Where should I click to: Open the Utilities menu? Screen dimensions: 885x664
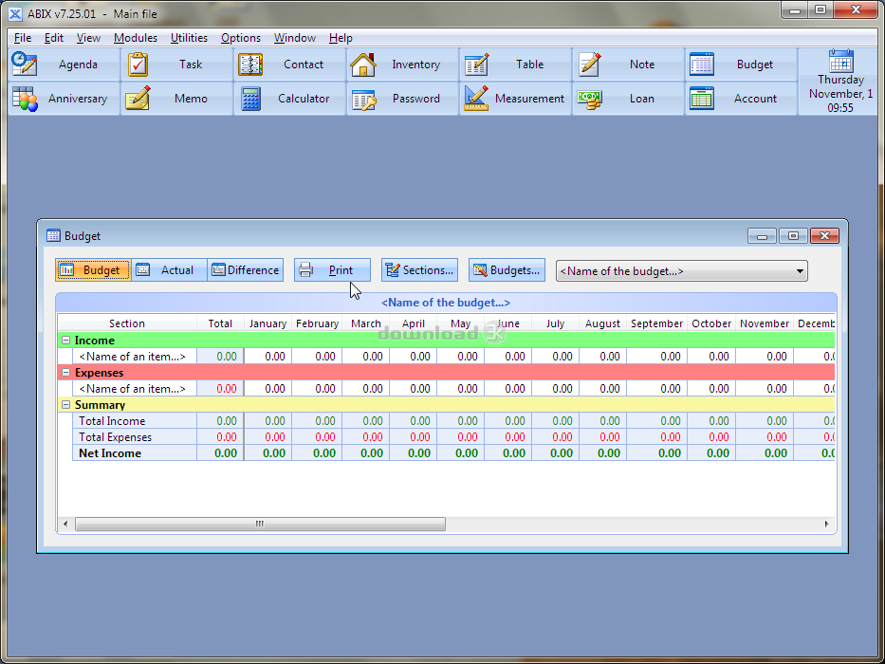(189, 38)
